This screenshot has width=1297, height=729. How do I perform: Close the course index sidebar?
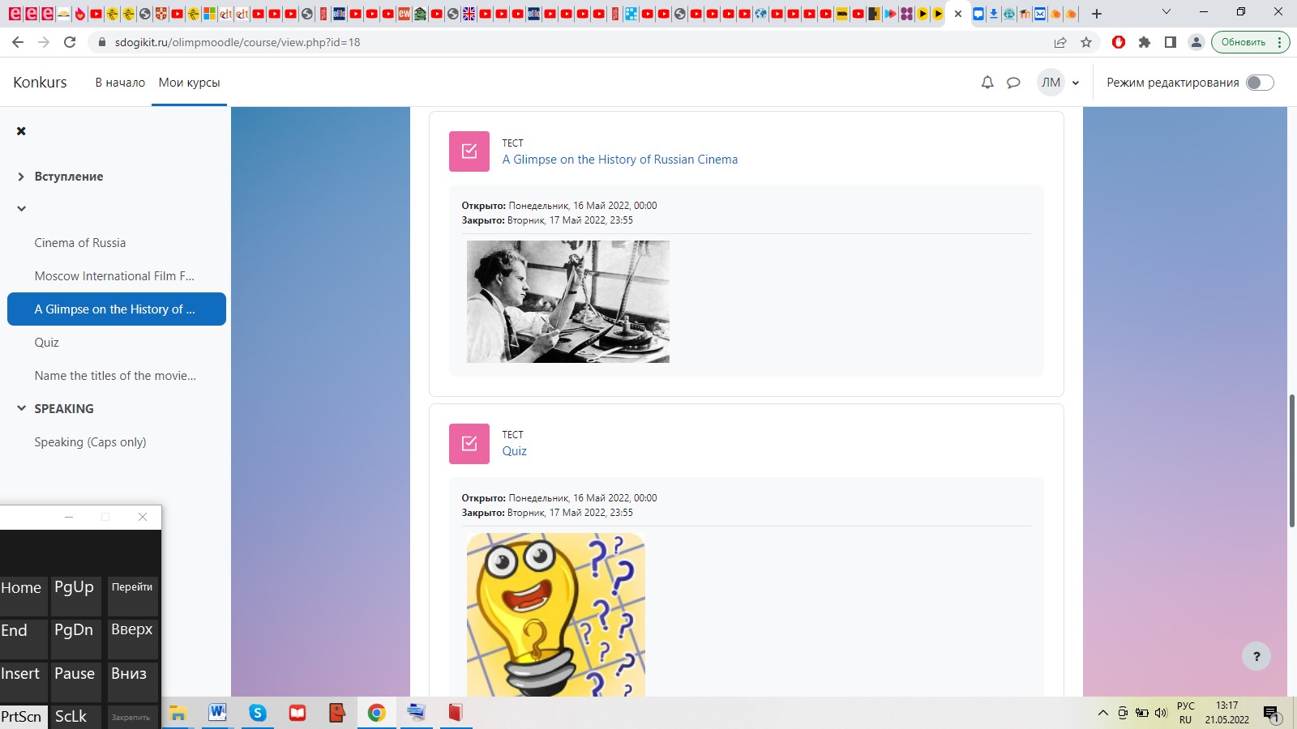21,131
